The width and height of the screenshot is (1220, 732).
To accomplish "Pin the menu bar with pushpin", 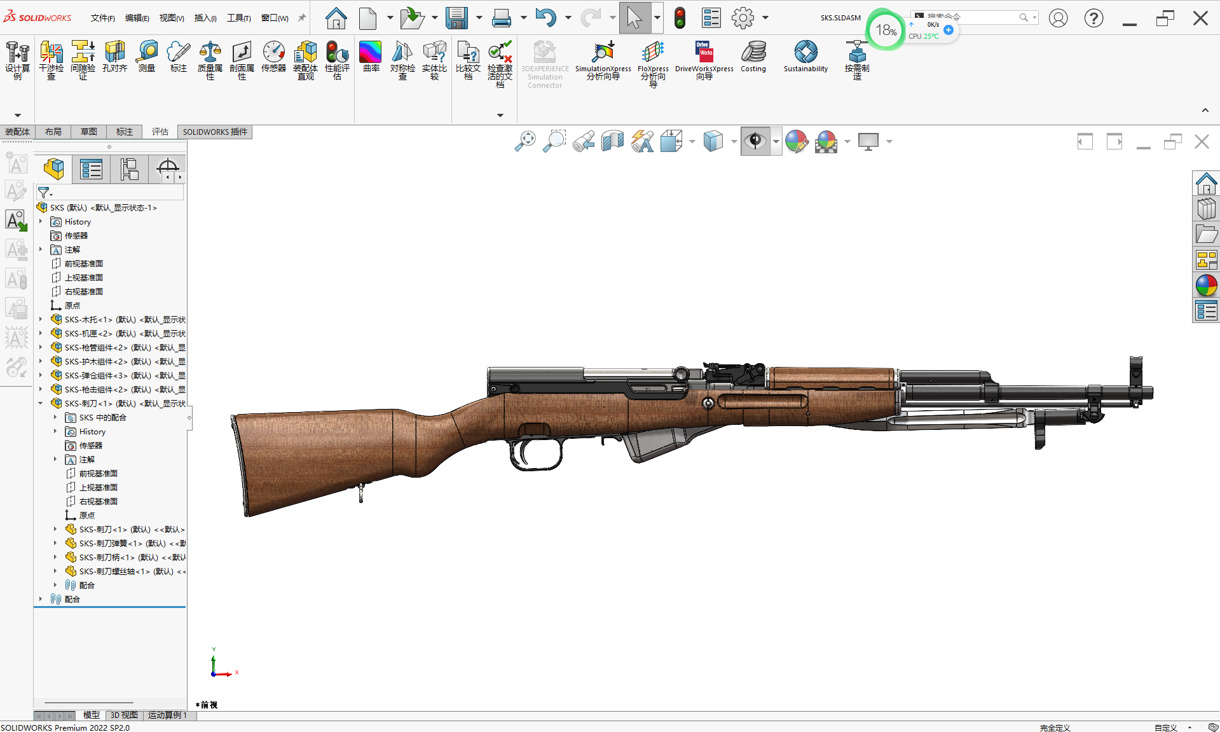I will pyautogui.click(x=302, y=18).
